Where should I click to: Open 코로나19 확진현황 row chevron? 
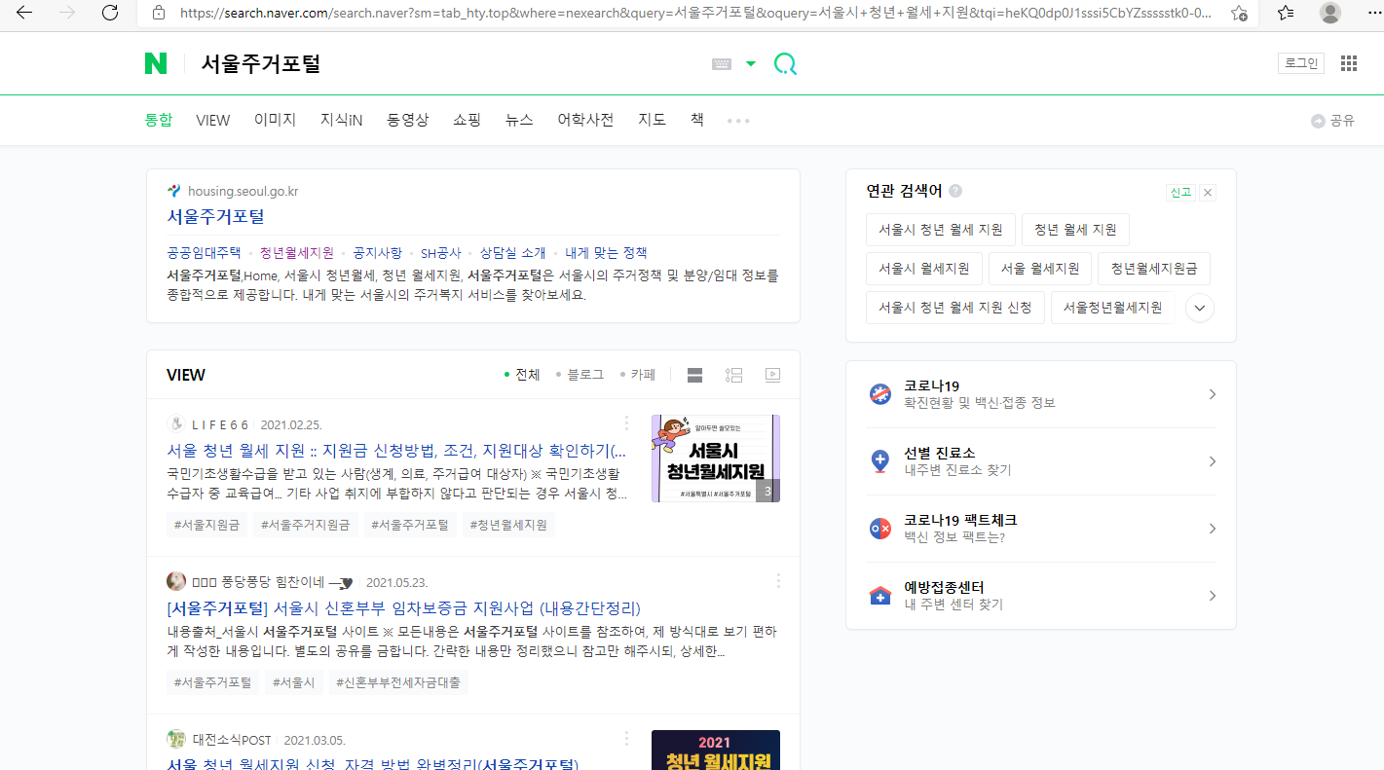1212,394
